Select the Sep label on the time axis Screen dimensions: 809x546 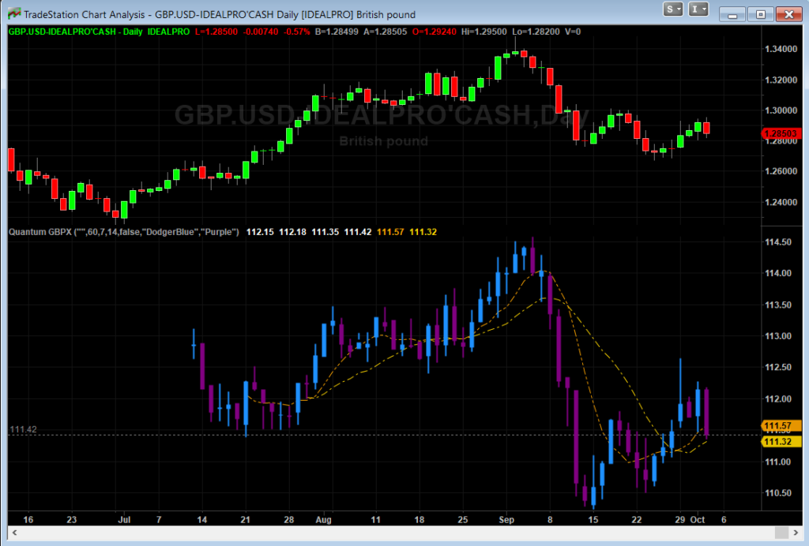point(506,519)
